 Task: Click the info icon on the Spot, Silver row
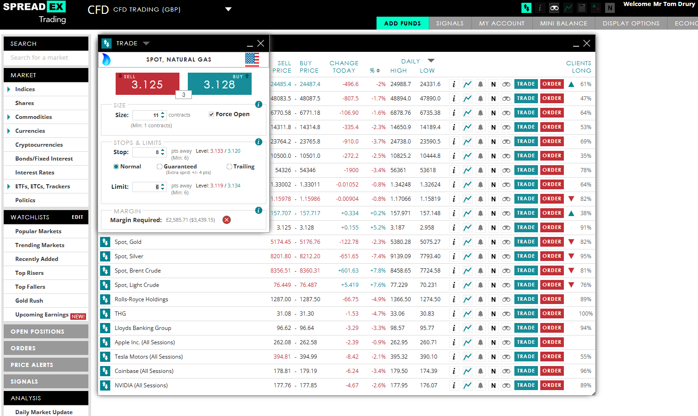(454, 256)
